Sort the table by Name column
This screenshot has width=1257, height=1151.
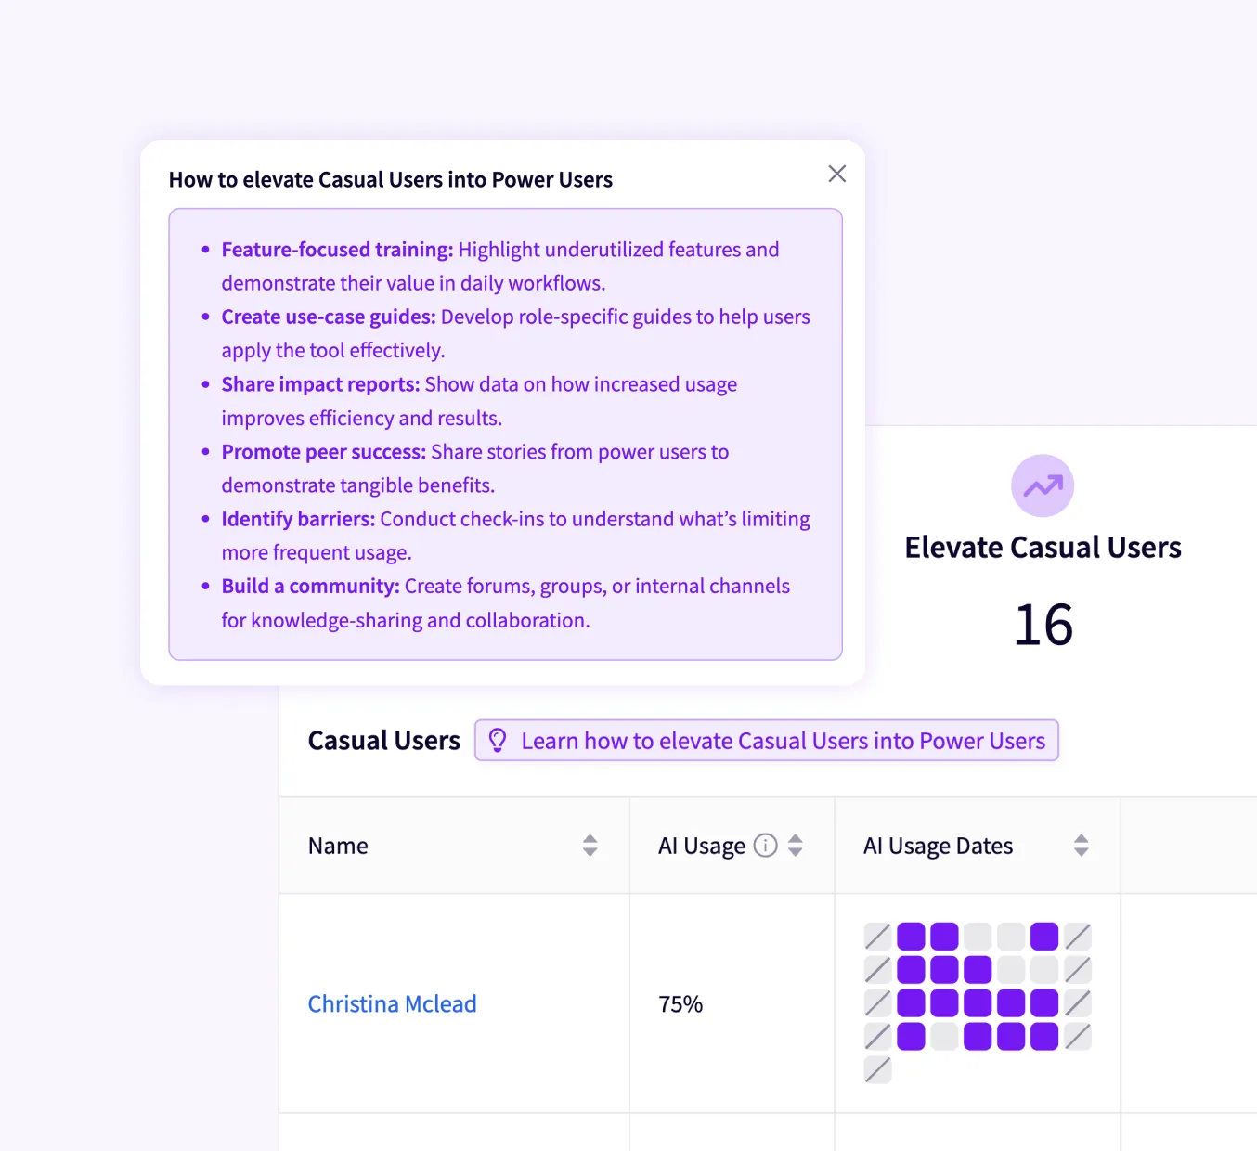590,846
